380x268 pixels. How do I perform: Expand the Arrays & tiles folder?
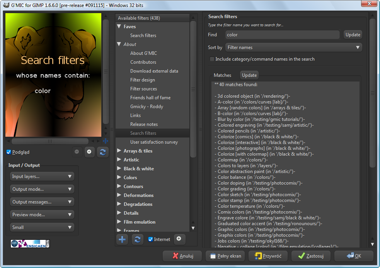pos(119,151)
